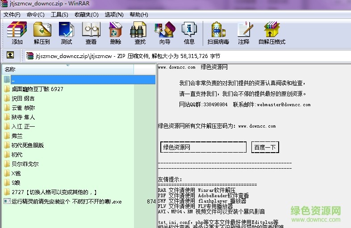
Task: Open the Commands (命令) menu
Action: tap(35, 15)
